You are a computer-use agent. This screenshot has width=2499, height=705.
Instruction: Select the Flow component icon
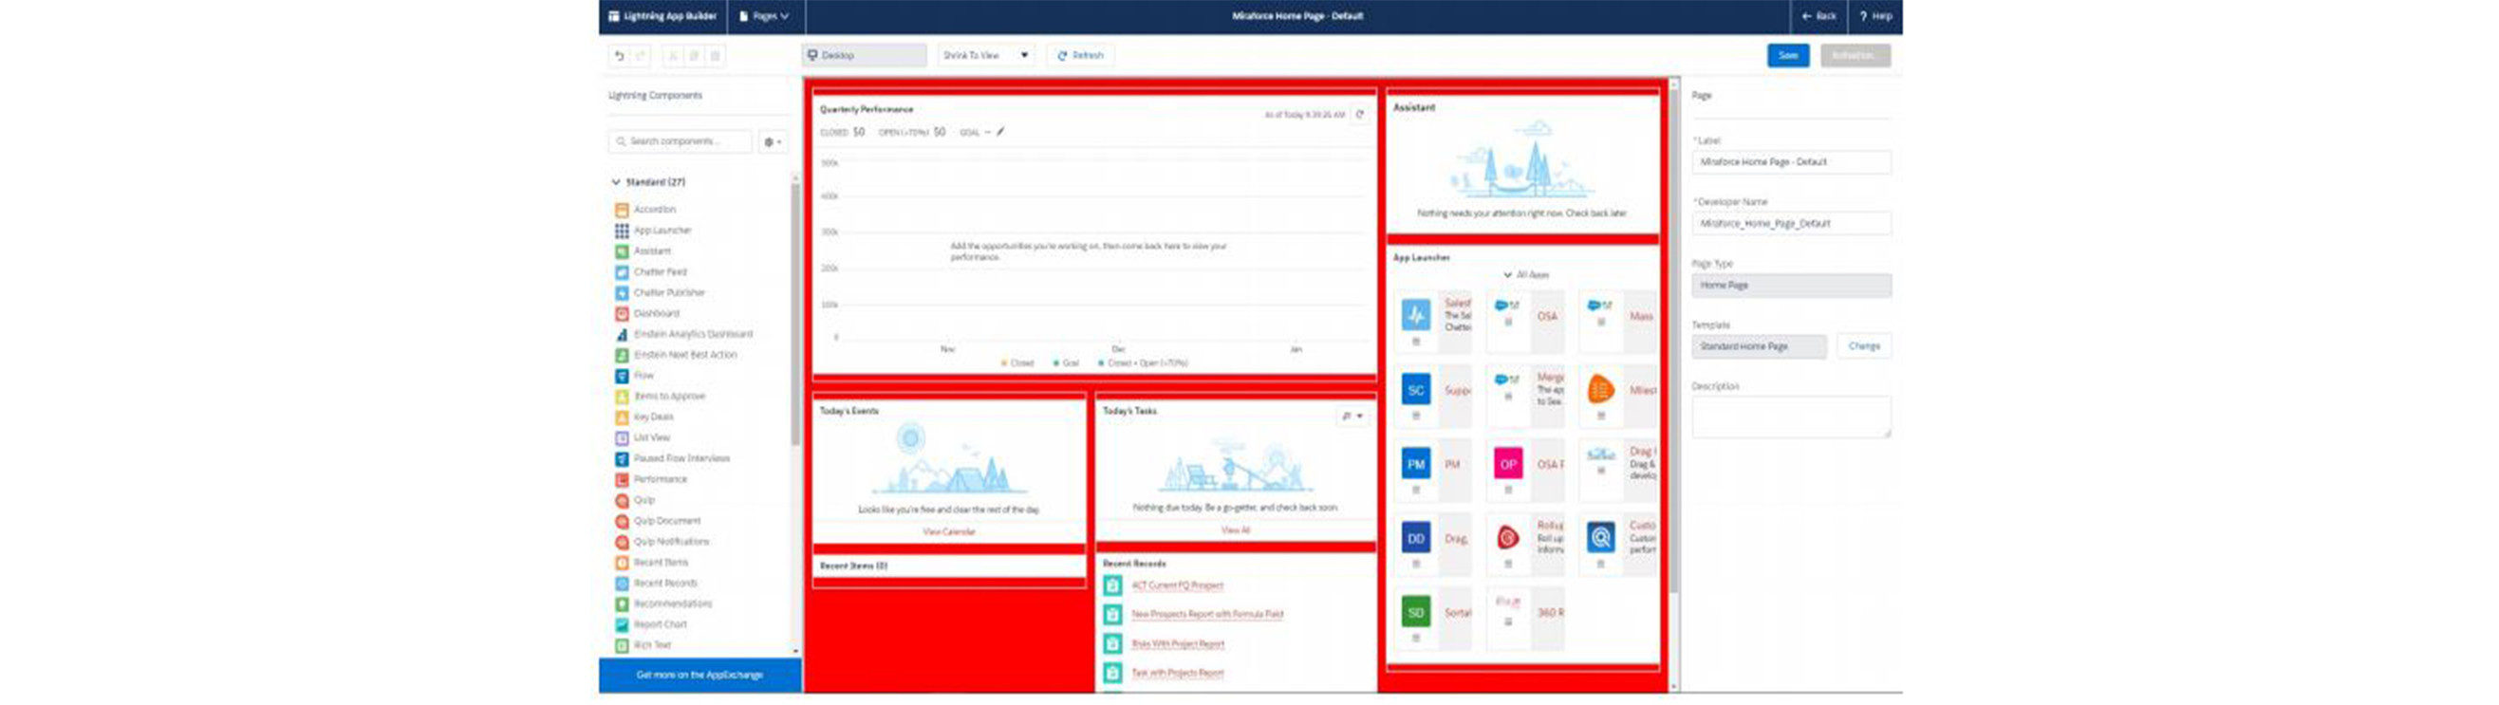[x=622, y=377]
